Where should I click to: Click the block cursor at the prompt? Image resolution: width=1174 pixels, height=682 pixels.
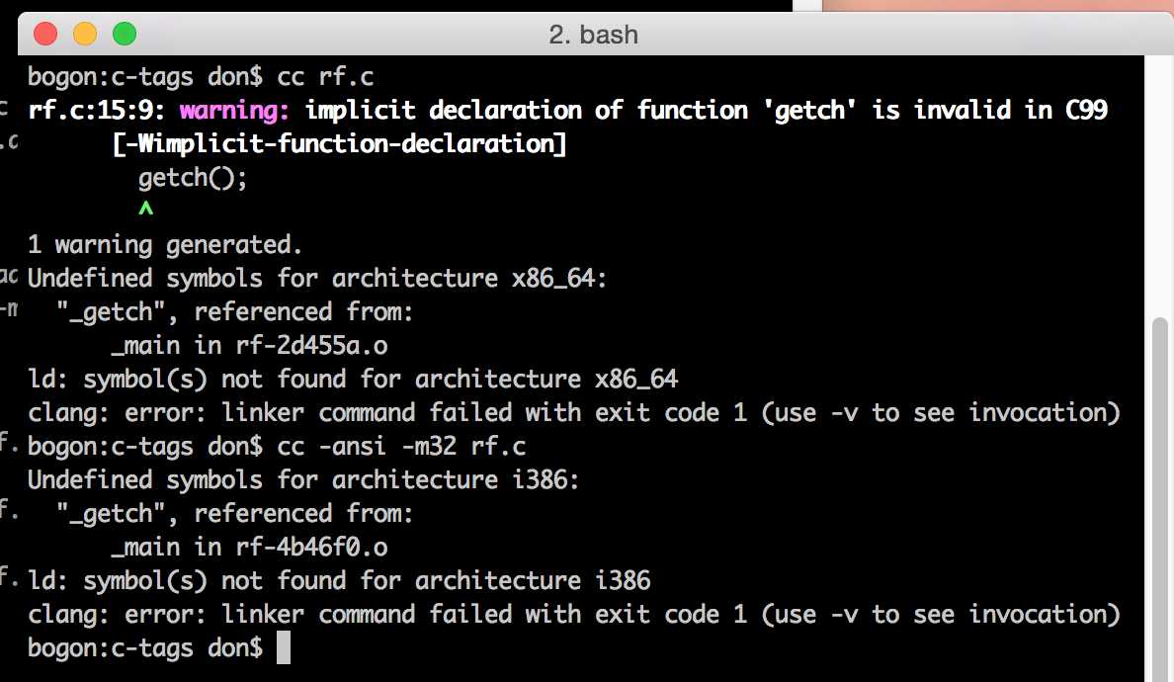283,647
